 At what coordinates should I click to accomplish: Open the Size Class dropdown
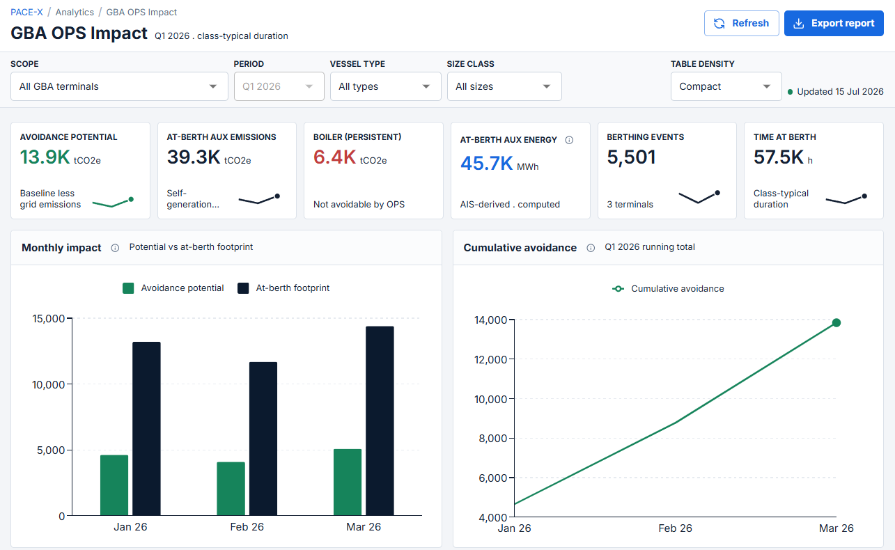pos(504,86)
